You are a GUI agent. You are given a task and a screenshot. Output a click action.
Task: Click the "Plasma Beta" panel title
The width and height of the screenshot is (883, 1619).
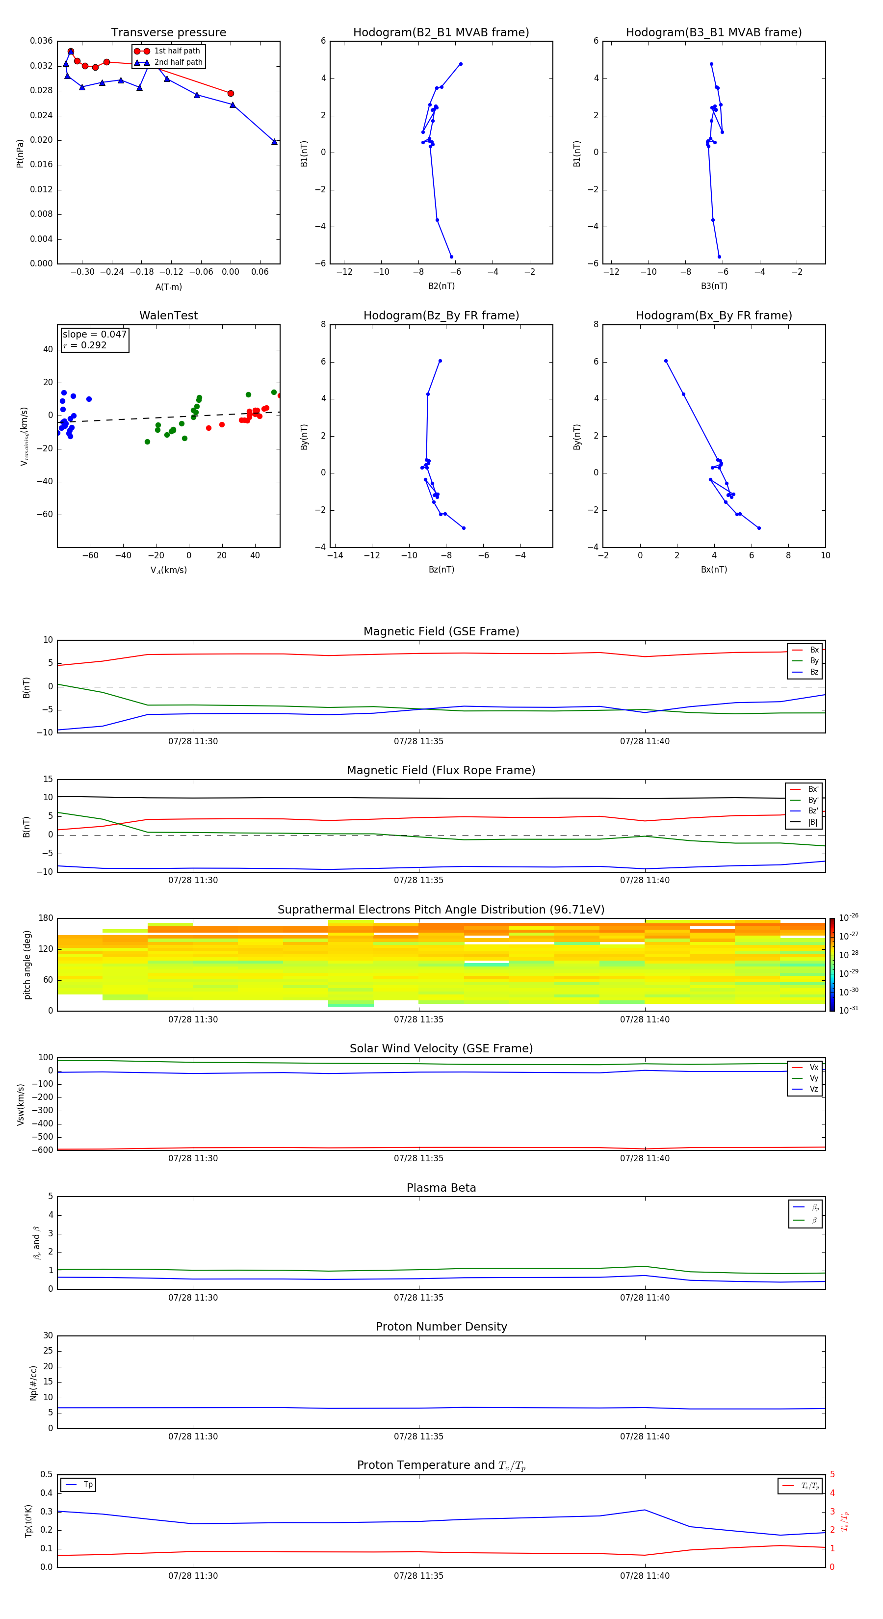pos(441,1188)
